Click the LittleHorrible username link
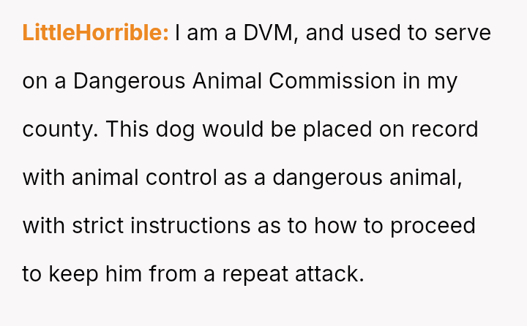The image size is (527, 326). (95, 33)
